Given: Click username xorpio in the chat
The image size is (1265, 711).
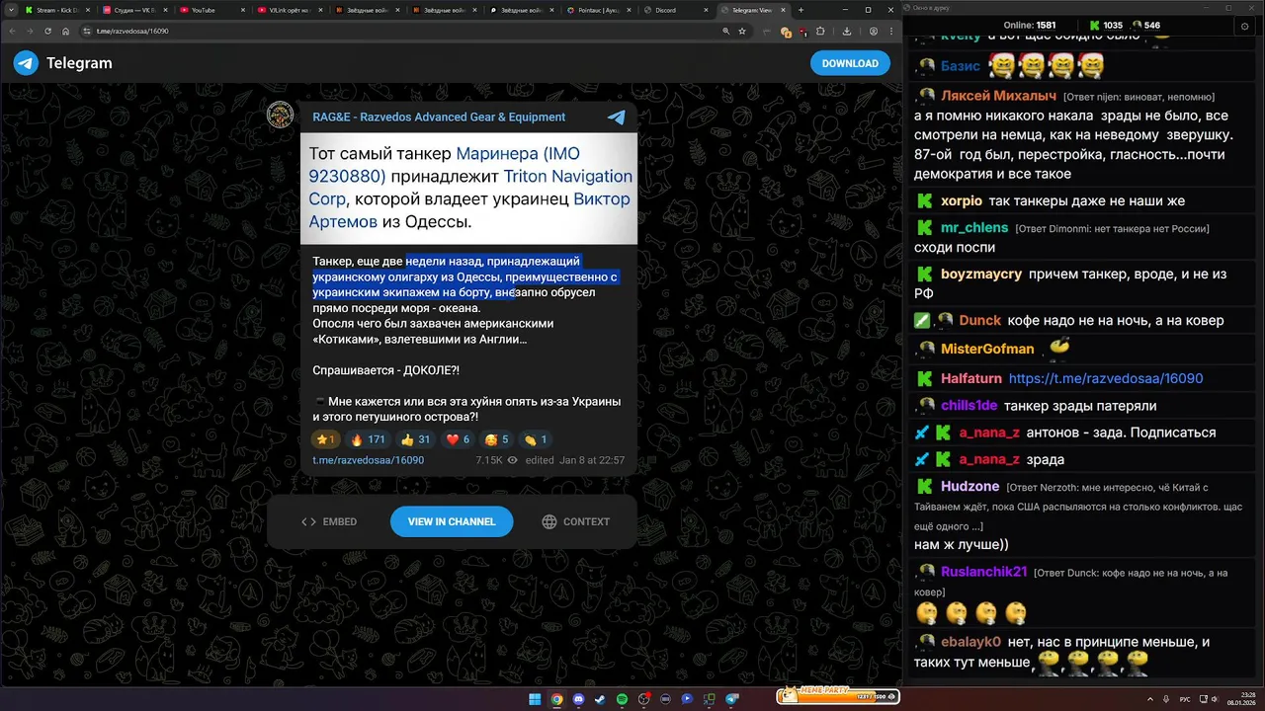Looking at the screenshot, I should (962, 200).
